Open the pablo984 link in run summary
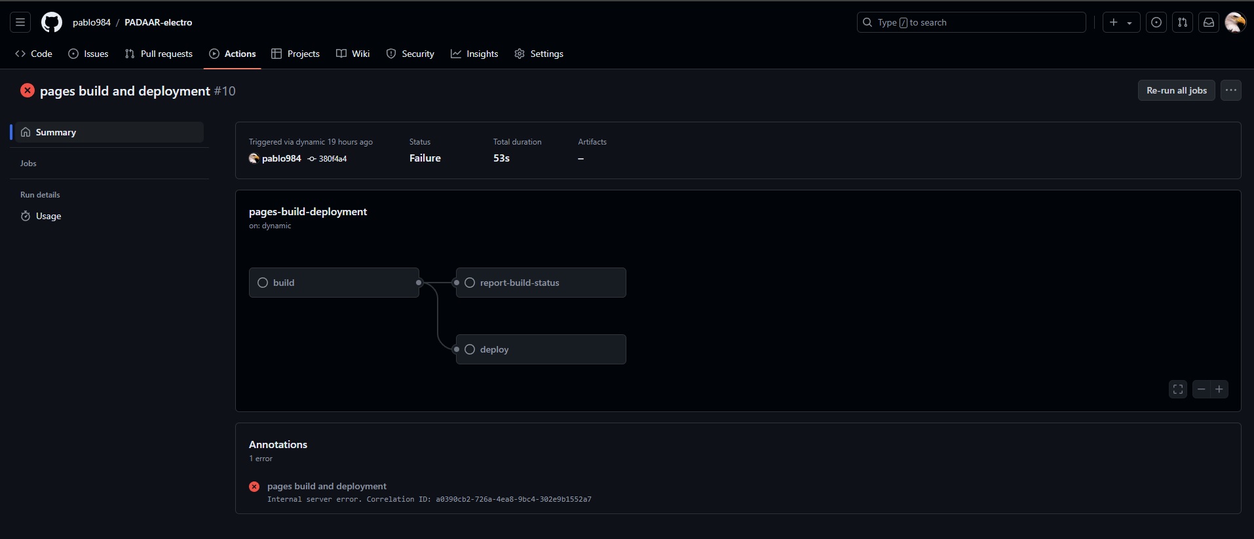This screenshot has width=1254, height=539. pos(282,158)
